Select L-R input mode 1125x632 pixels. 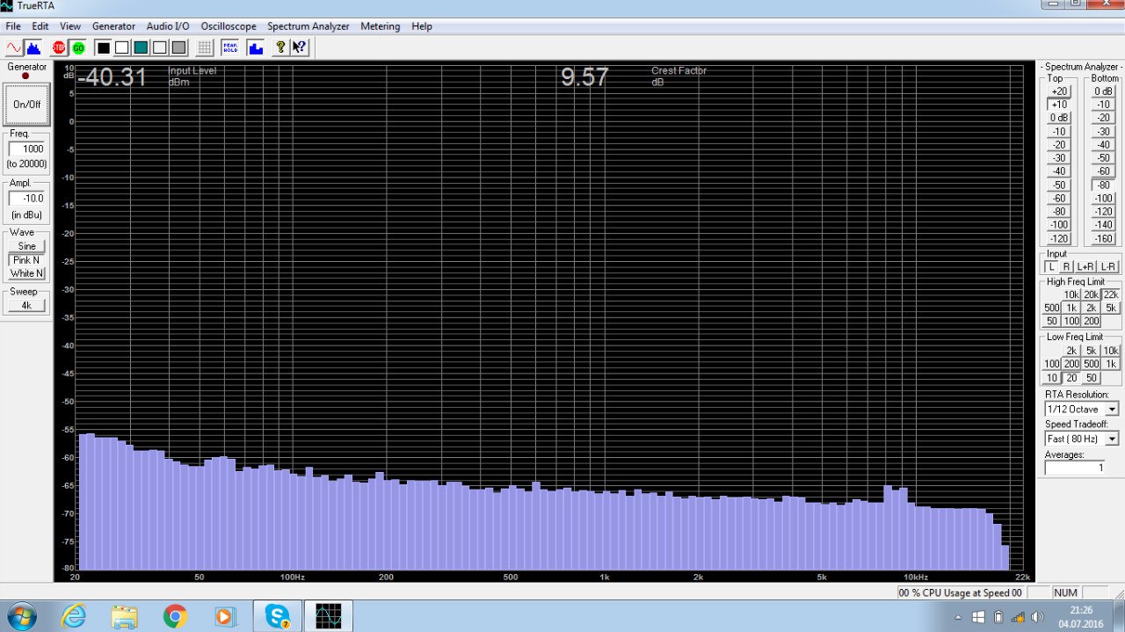pos(1108,267)
